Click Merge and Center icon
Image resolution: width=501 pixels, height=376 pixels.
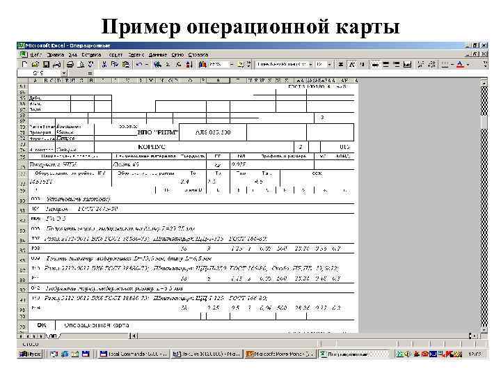pyautogui.click(x=407, y=65)
